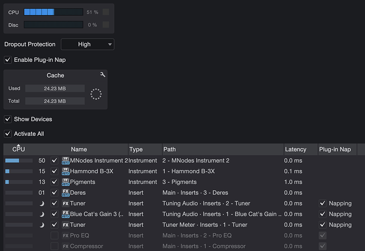Click the cache cleanup spinner icon

point(96,94)
